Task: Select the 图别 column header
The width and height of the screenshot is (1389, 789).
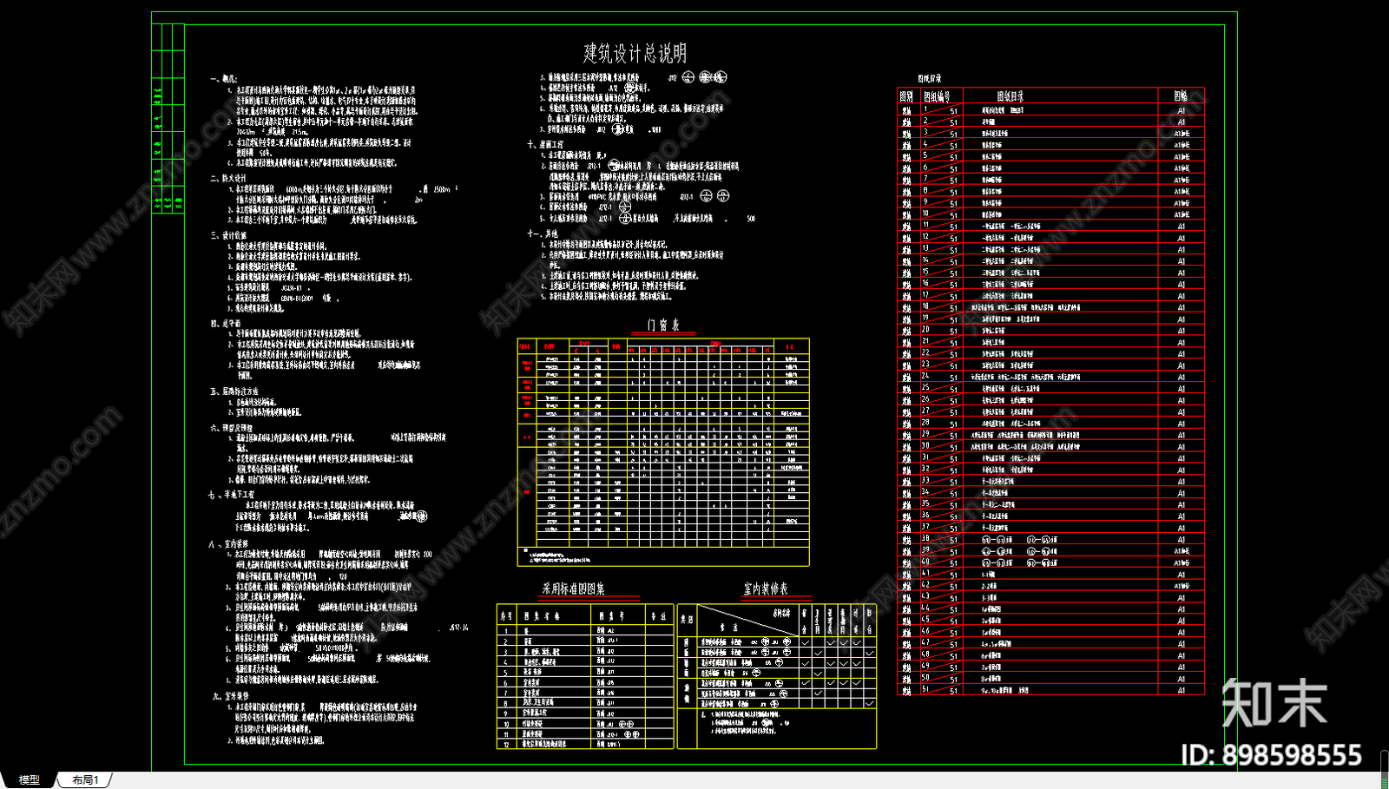Action: click(x=906, y=96)
